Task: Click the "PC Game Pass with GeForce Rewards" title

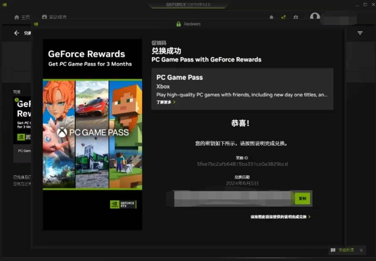Action: click(x=206, y=60)
